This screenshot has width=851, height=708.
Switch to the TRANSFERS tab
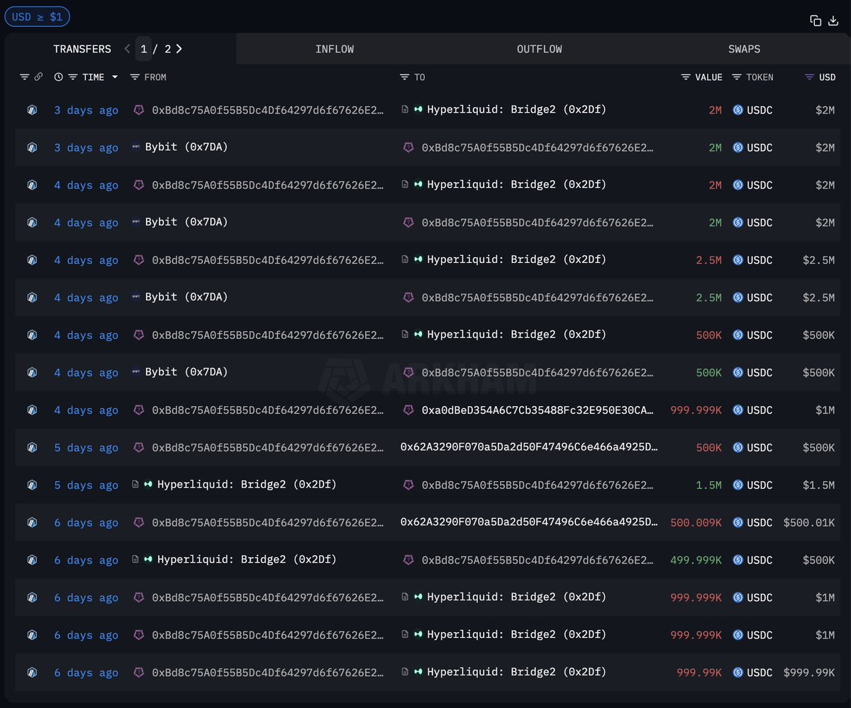[x=82, y=49]
